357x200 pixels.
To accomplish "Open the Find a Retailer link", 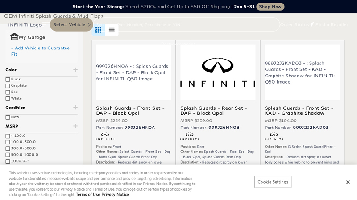I will point(332,24).
